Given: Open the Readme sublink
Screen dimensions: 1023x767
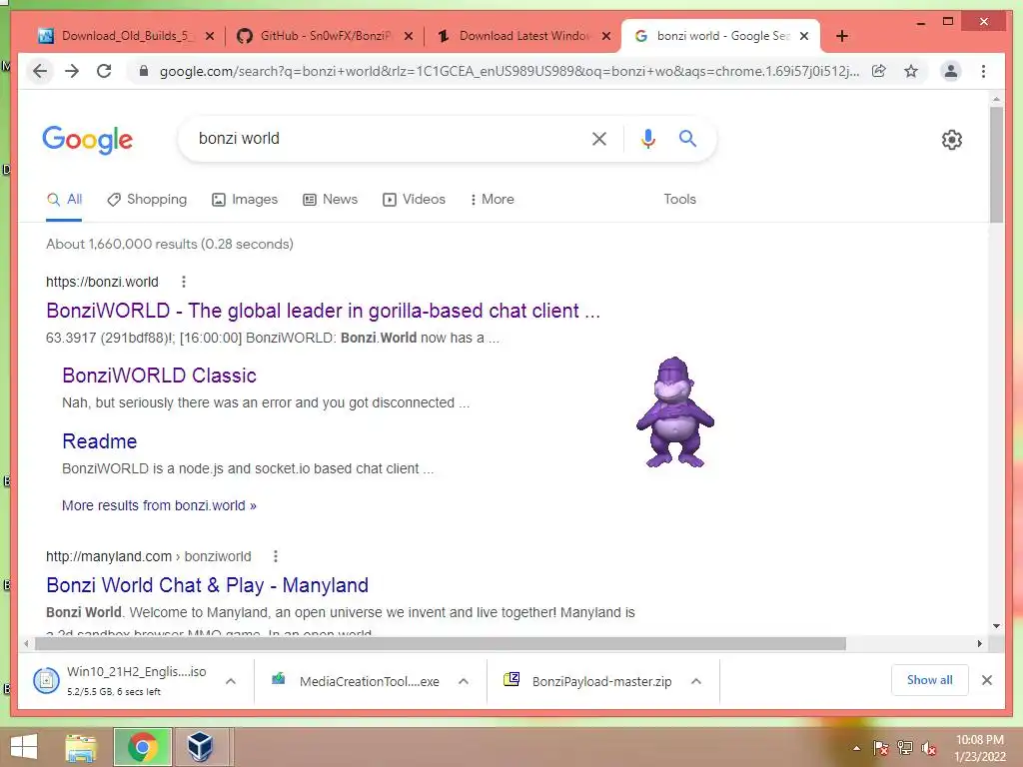Looking at the screenshot, I should pyautogui.click(x=99, y=440).
